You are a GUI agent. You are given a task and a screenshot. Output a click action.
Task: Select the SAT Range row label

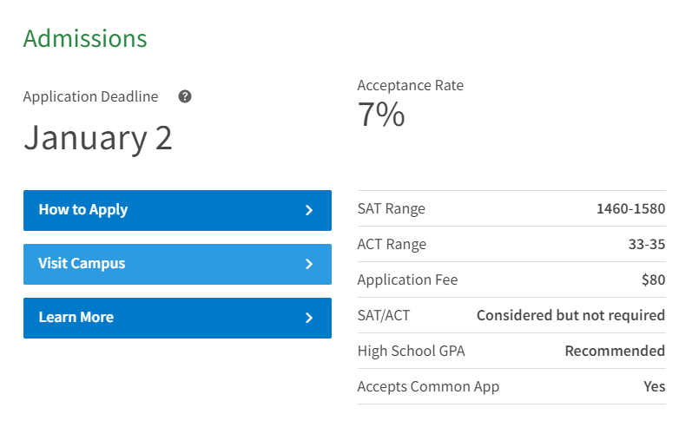tap(392, 209)
